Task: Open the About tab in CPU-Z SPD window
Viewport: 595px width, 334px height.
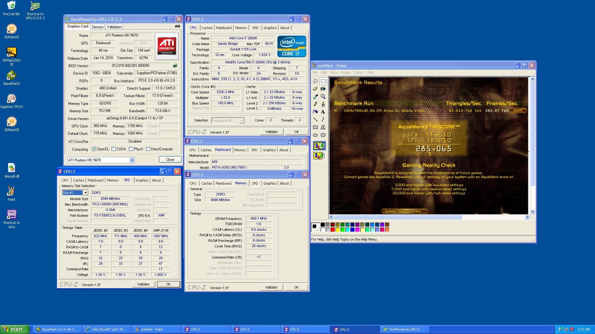Action: (x=157, y=180)
